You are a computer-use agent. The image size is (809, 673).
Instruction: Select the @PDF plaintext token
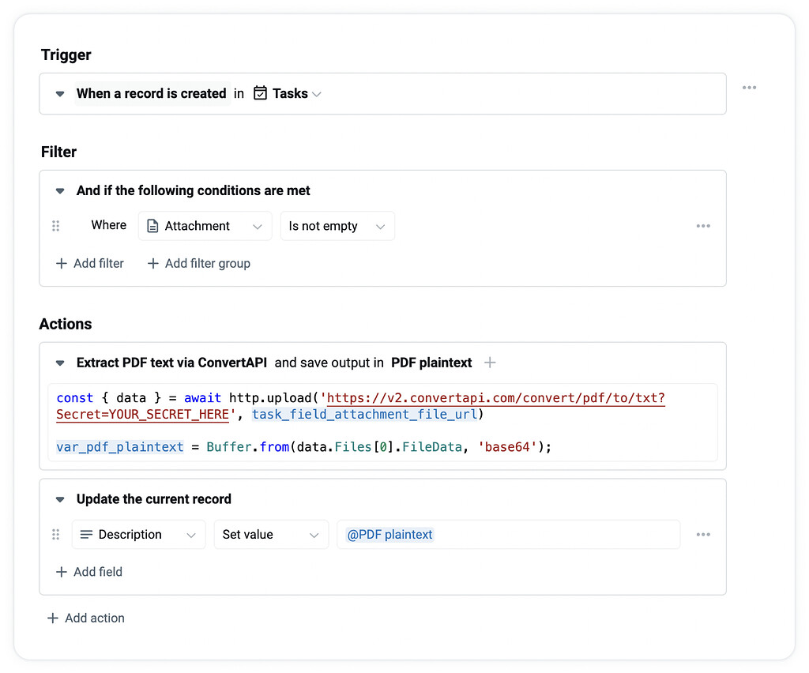389,534
